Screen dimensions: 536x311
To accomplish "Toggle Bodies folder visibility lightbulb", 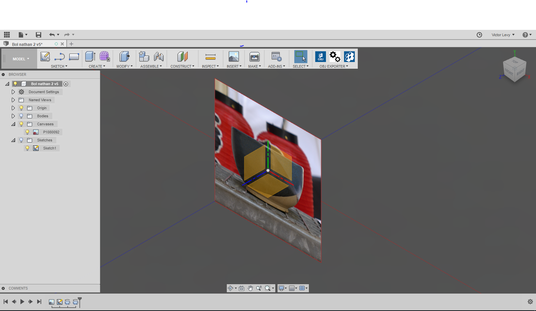I will pyautogui.click(x=21, y=116).
